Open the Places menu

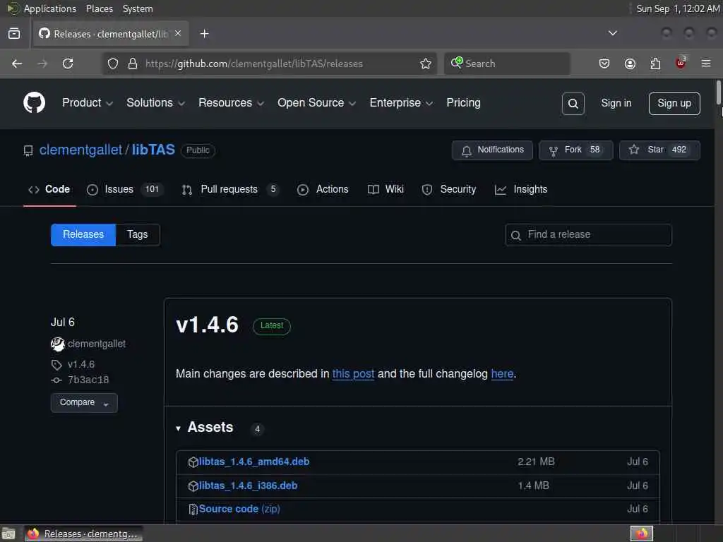[99, 8]
